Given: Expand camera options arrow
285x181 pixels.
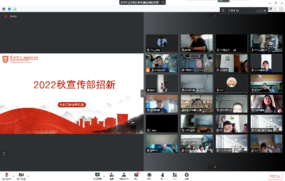Looking at the screenshot, I should (28, 176).
